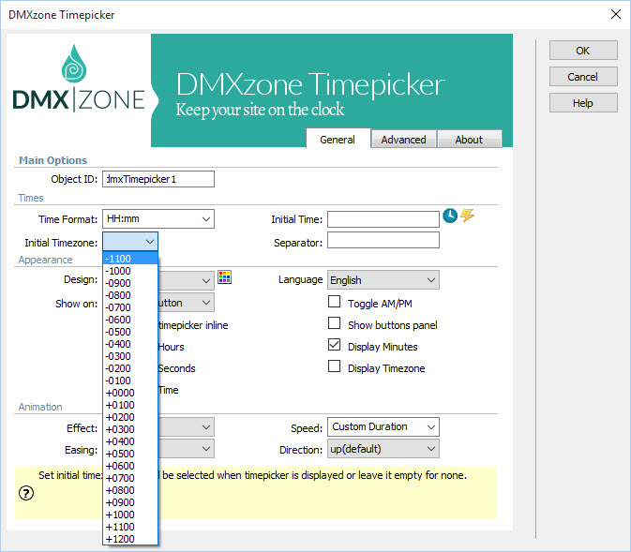Pick +0530-adjacent option +0500 in list

130,454
